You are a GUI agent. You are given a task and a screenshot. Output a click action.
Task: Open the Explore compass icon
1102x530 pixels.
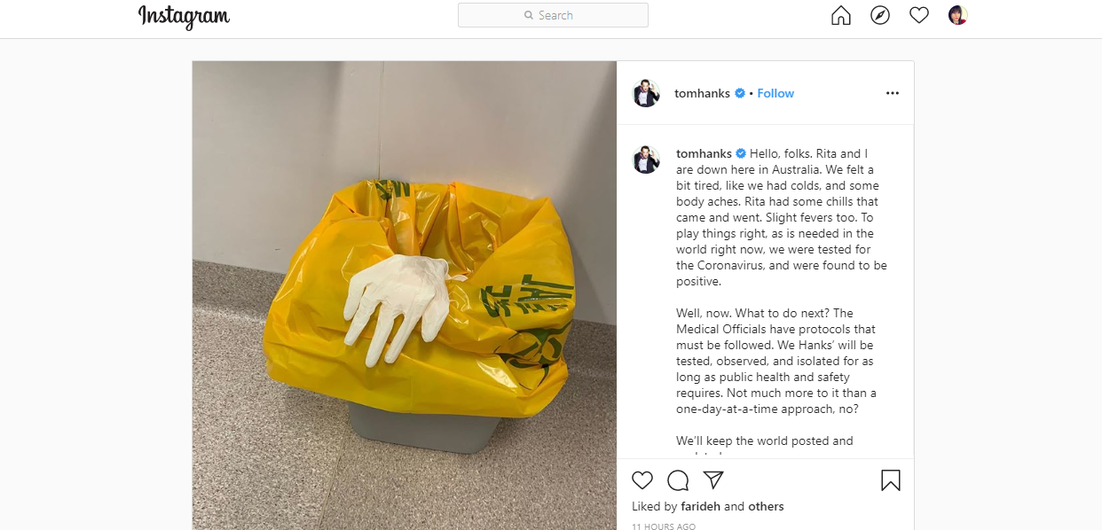click(879, 15)
